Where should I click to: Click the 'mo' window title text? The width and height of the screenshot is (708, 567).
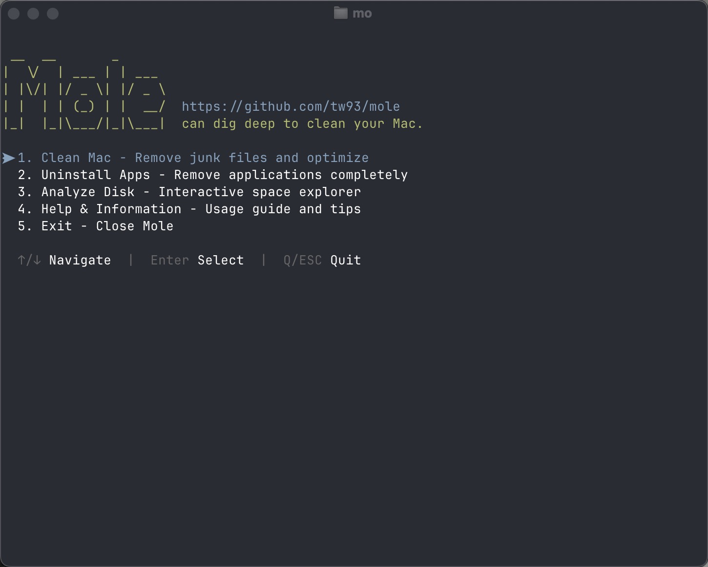pyautogui.click(x=362, y=14)
